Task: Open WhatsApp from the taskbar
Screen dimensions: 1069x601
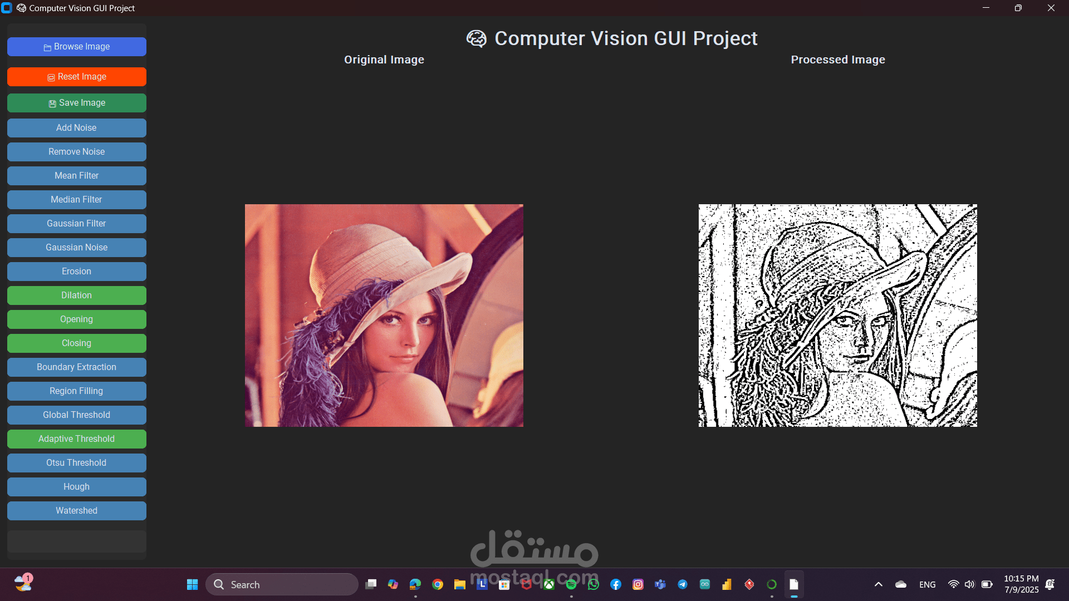Action: tap(594, 584)
